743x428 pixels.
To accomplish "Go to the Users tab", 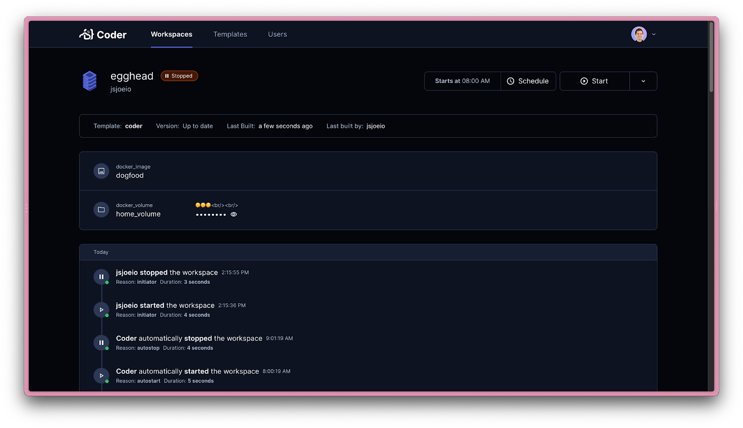I will tap(277, 34).
